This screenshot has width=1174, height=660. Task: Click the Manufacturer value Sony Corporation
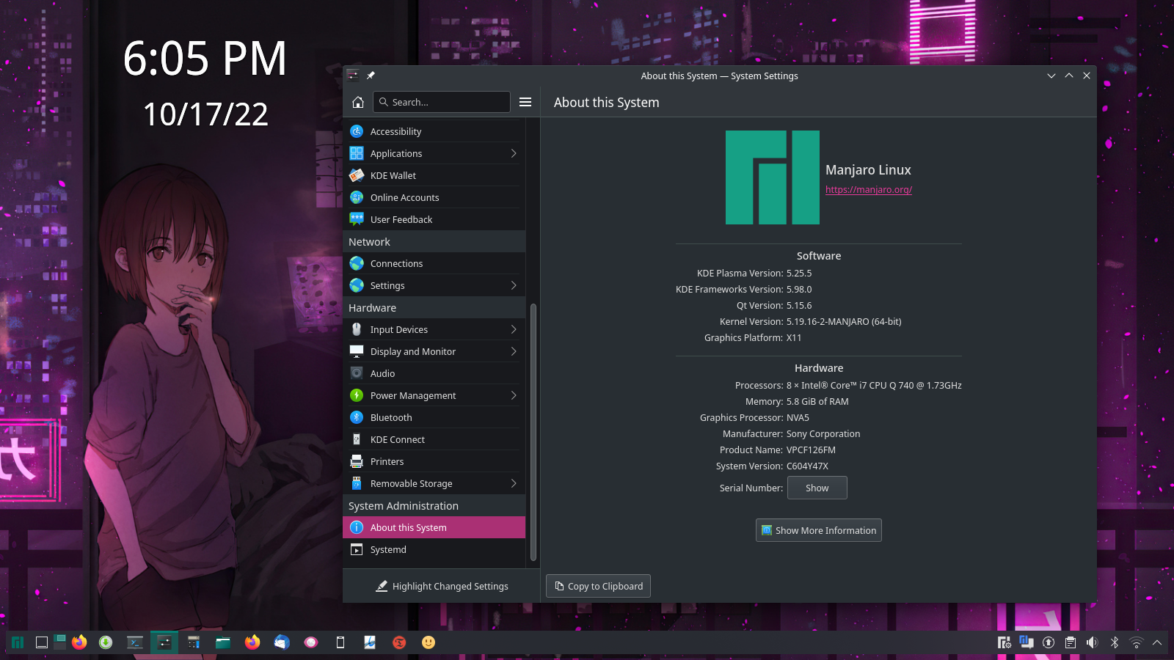point(823,434)
